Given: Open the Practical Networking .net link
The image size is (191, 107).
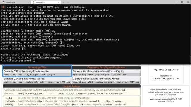Looking at the screenshot, I should 166,78.
